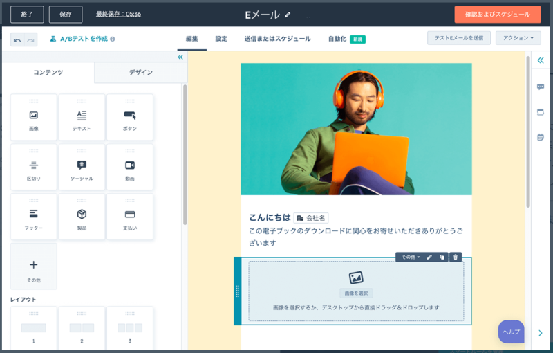Switch to the 編集 tab

click(192, 39)
